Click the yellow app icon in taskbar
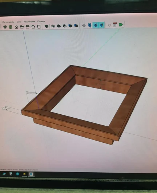This screenshot has width=157, height=193. (24, 174)
